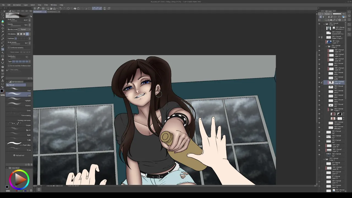Select the Zoom magnifier tool
The image size is (352, 198).
2,14
